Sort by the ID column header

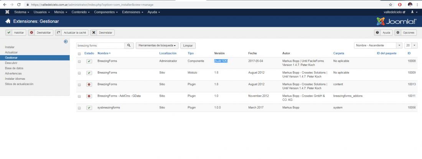(x=409, y=54)
